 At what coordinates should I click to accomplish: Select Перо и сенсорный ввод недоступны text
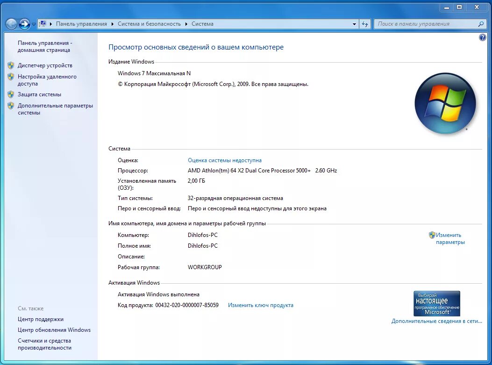point(257,208)
